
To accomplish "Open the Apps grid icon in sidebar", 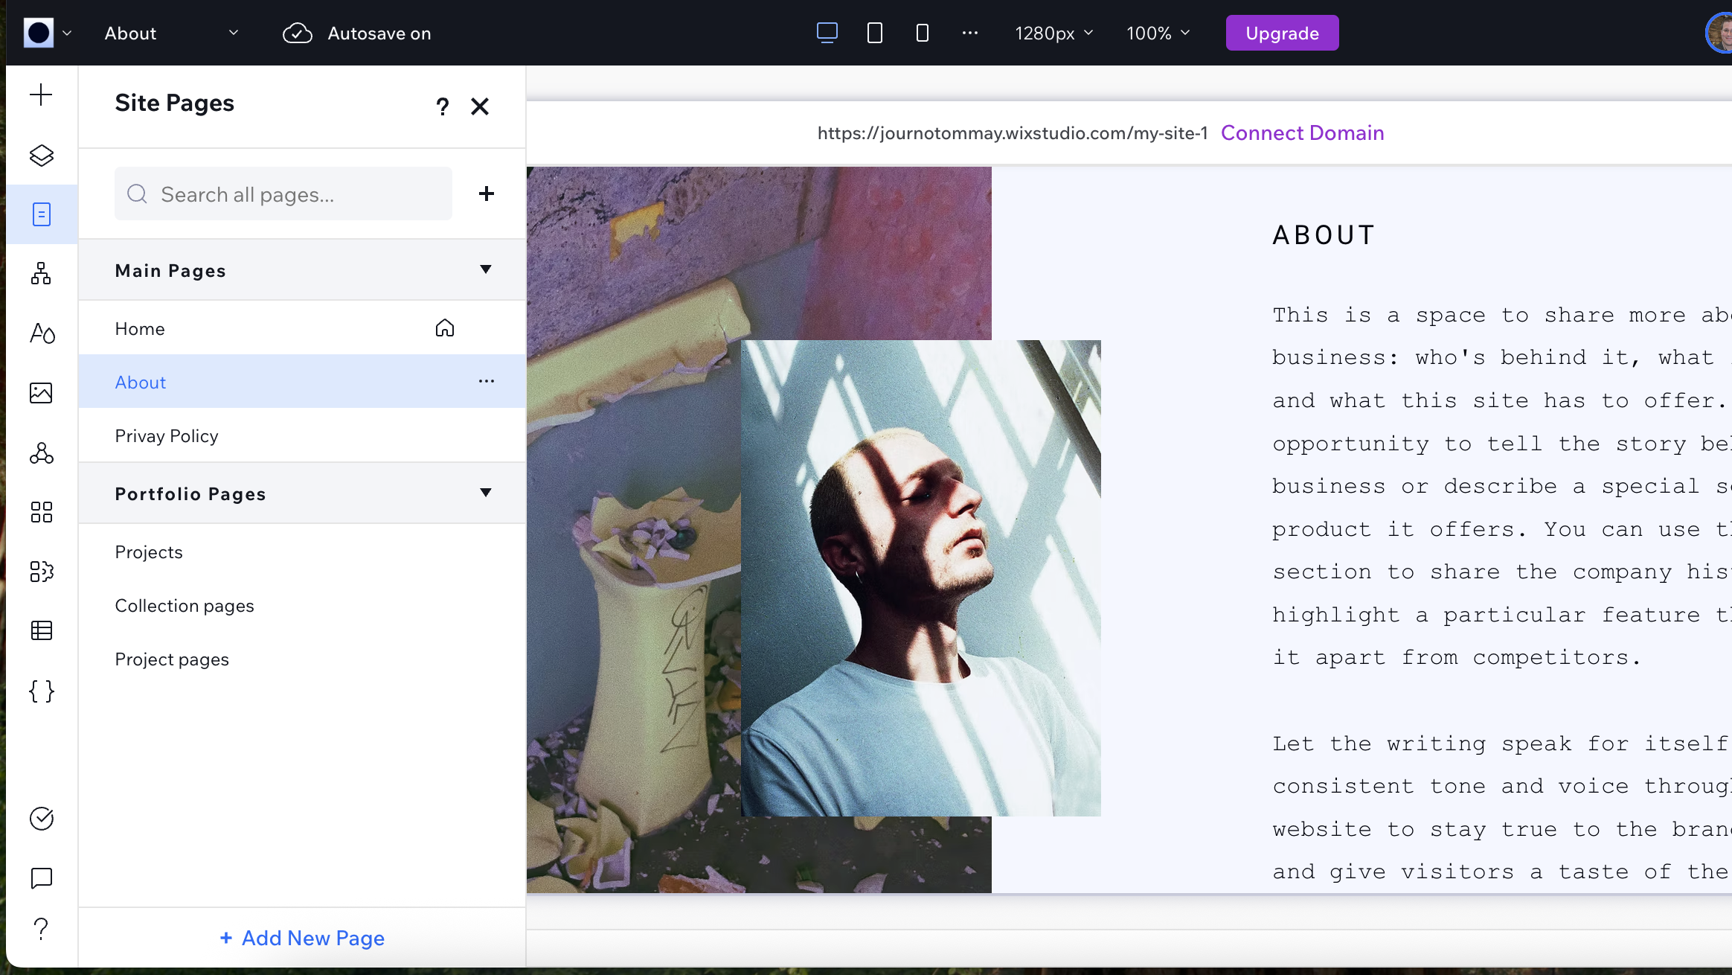I will pos(41,512).
